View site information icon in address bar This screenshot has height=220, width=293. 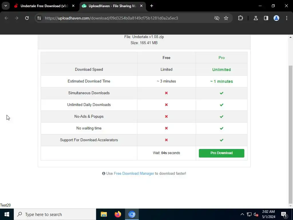(39, 18)
